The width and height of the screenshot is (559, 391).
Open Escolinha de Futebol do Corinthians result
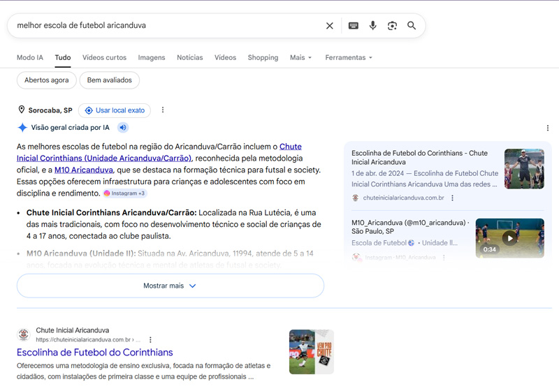click(95, 352)
